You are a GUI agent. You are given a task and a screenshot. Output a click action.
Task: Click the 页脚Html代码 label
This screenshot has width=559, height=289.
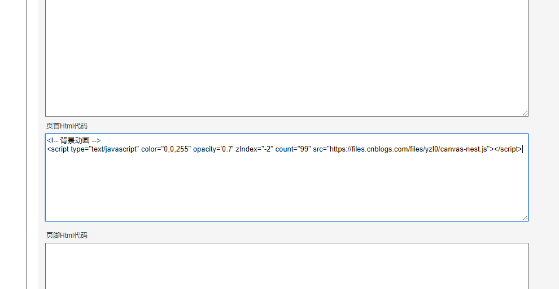(x=67, y=235)
